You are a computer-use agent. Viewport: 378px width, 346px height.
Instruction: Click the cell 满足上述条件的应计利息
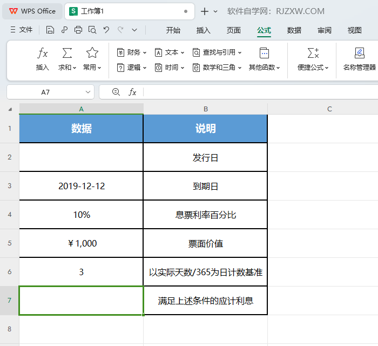click(x=205, y=301)
